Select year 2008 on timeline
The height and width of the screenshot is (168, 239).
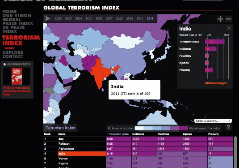point(119,18)
